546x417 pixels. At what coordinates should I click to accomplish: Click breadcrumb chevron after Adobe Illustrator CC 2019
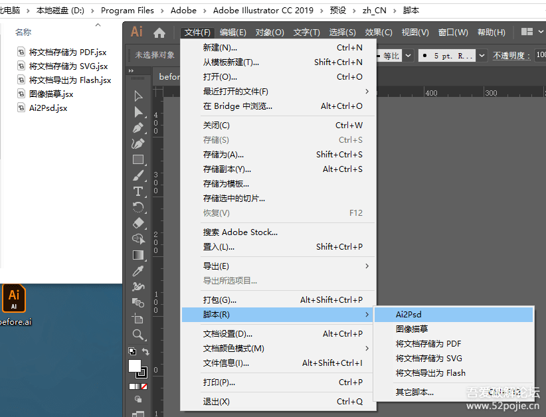tap(321, 11)
